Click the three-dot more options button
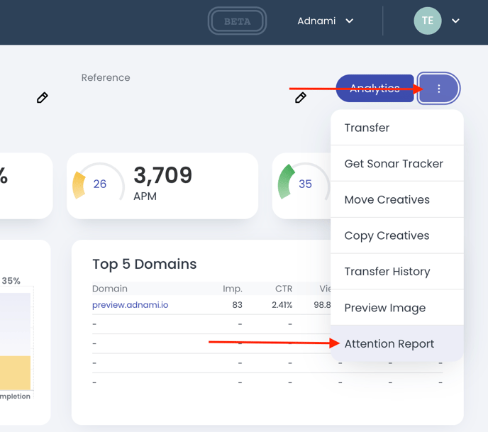 click(x=438, y=89)
